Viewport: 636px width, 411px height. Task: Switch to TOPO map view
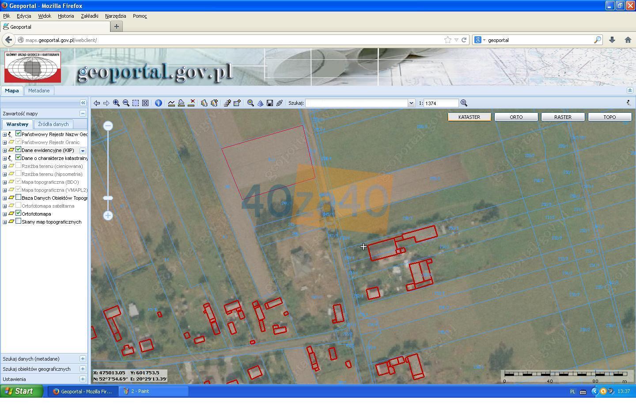coord(610,117)
